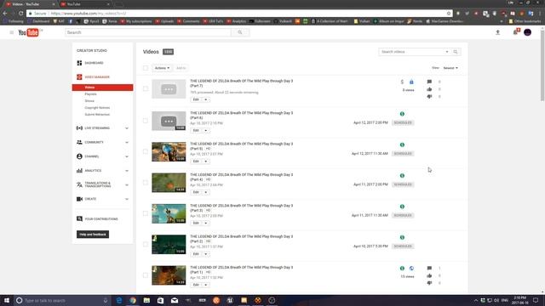Click green monetization icon for Part 6
Image resolution: width=545 pixels, height=306 pixels.
[402, 114]
